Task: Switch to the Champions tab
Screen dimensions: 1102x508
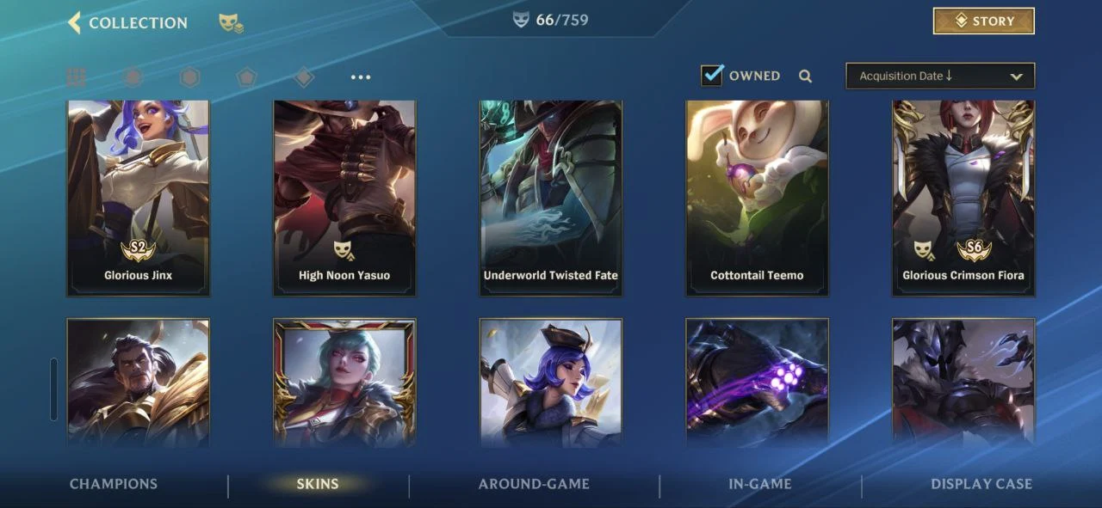Action: pyautogui.click(x=114, y=484)
